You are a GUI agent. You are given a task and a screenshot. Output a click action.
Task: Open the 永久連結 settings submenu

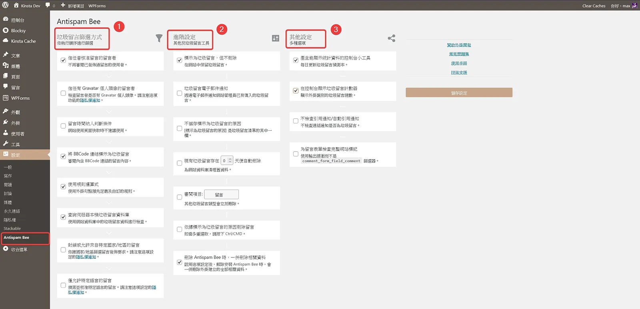click(x=12, y=211)
